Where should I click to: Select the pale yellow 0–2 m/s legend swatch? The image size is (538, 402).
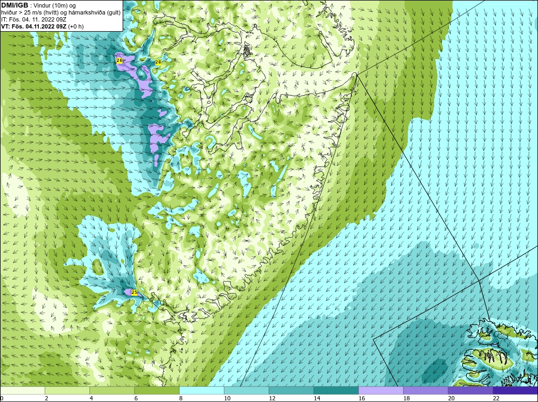click(x=23, y=391)
